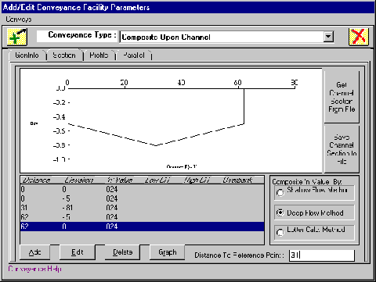Screen dimensions: 376x282
Task: Select Shallow Flow Method radio button
Action: (280, 193)
